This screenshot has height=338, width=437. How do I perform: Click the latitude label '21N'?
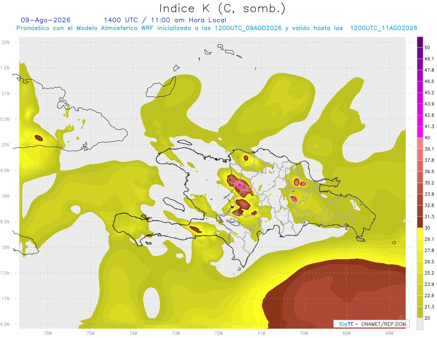[x=6, y=93]
